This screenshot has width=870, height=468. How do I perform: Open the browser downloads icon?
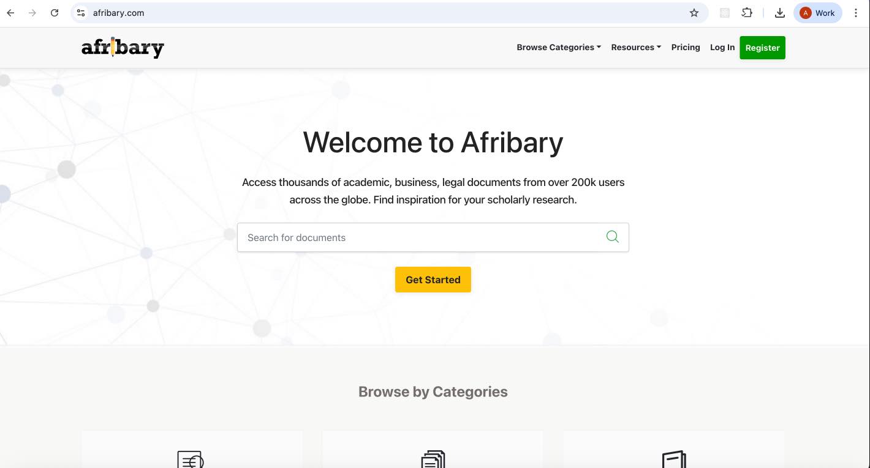pyautogui.click(x=779, y=13)
